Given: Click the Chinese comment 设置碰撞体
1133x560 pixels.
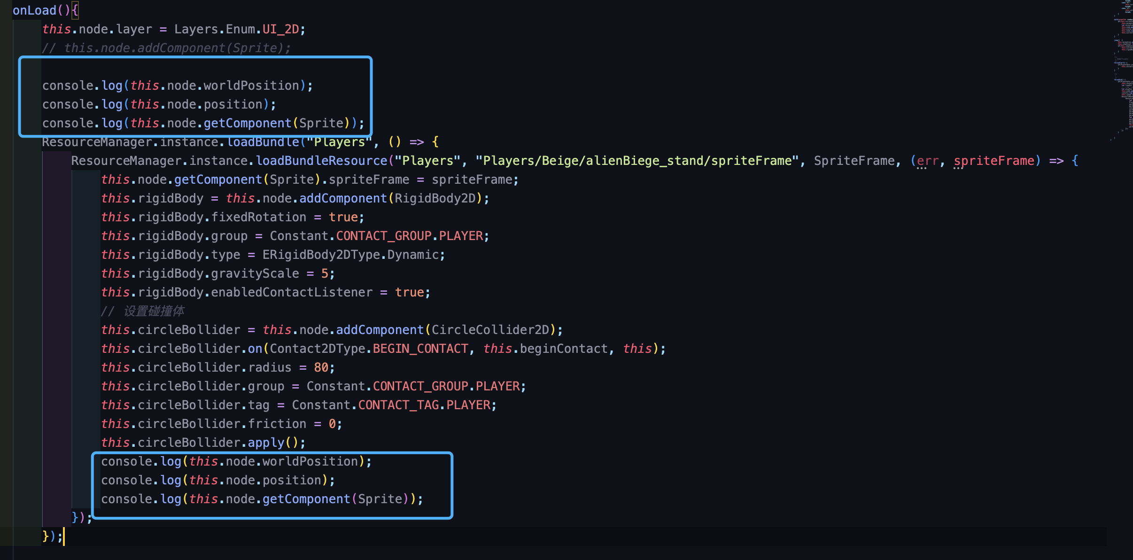Looking at the screenshot, I should (154, 311).
